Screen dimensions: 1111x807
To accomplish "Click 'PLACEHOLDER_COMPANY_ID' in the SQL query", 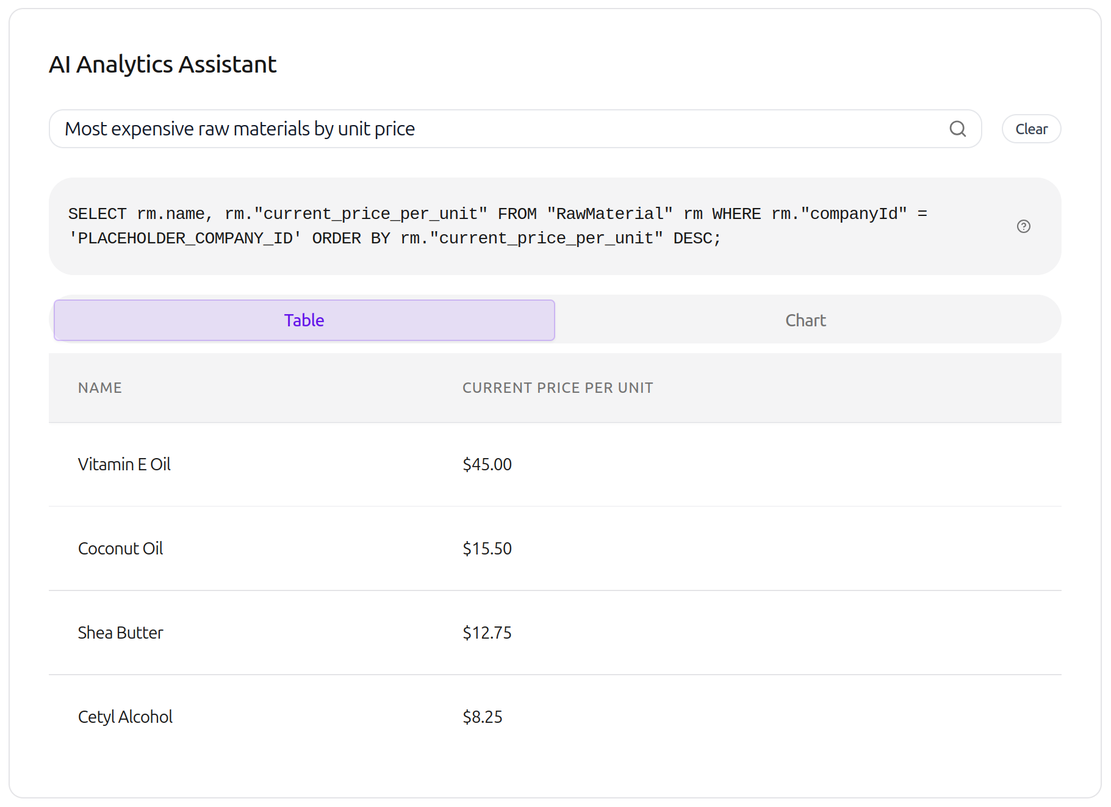I will pyautogui.click(x=185, y=239).
